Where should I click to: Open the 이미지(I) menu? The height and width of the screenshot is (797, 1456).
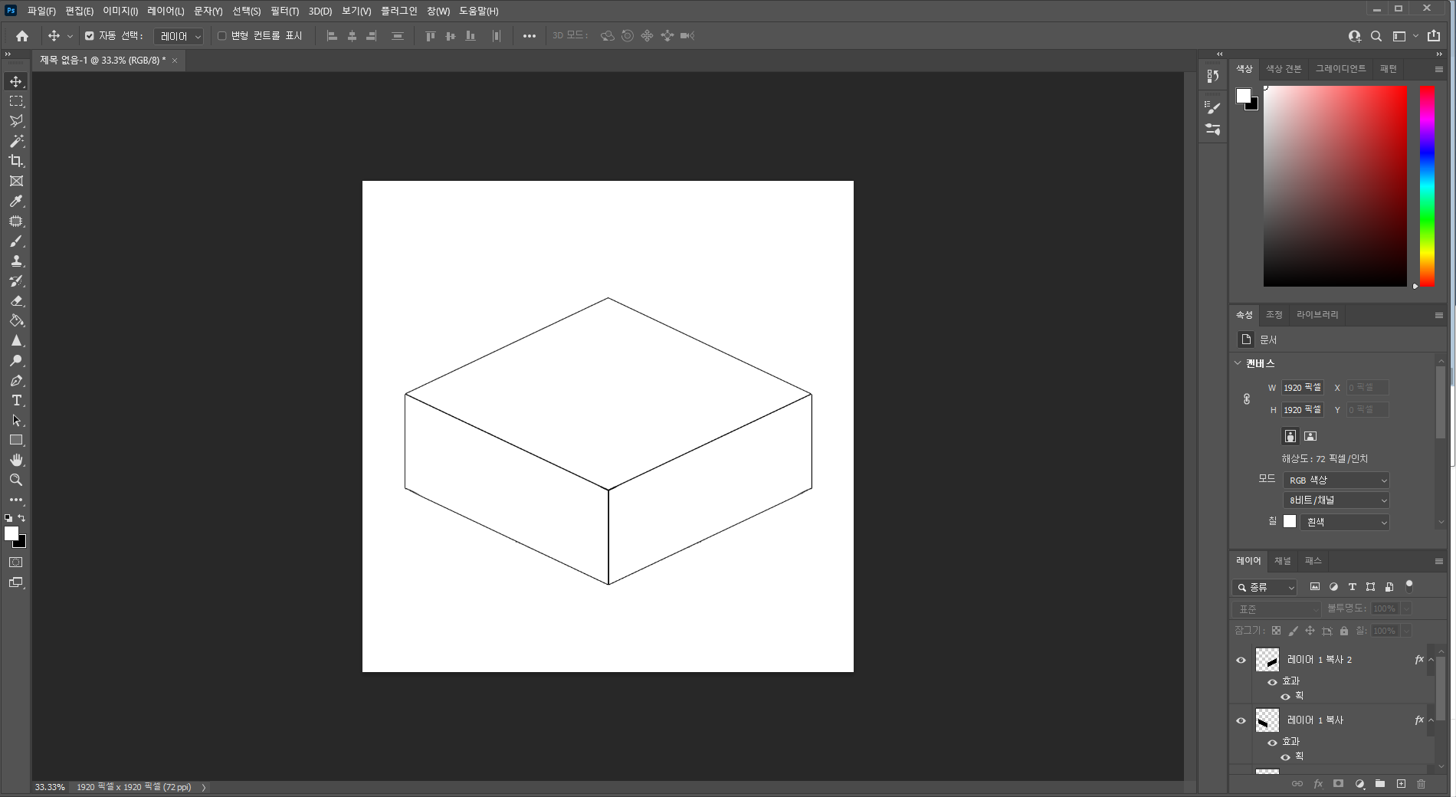(120, 11)
